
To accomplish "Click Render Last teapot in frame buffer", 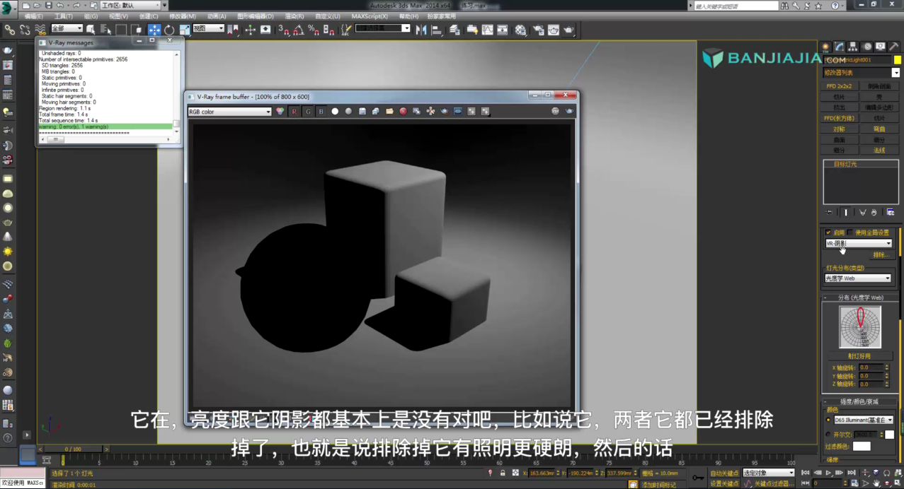I will (569, 111).
